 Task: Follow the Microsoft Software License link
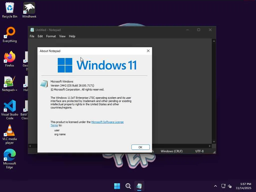coord(107,122)
